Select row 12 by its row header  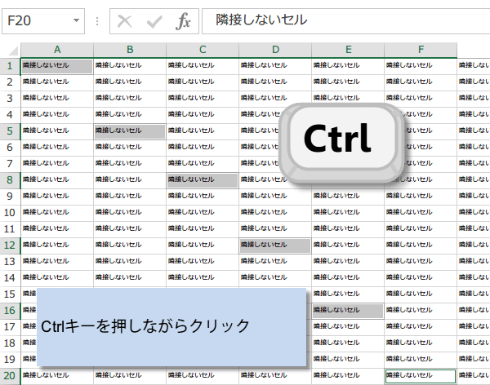coord(10,245)
